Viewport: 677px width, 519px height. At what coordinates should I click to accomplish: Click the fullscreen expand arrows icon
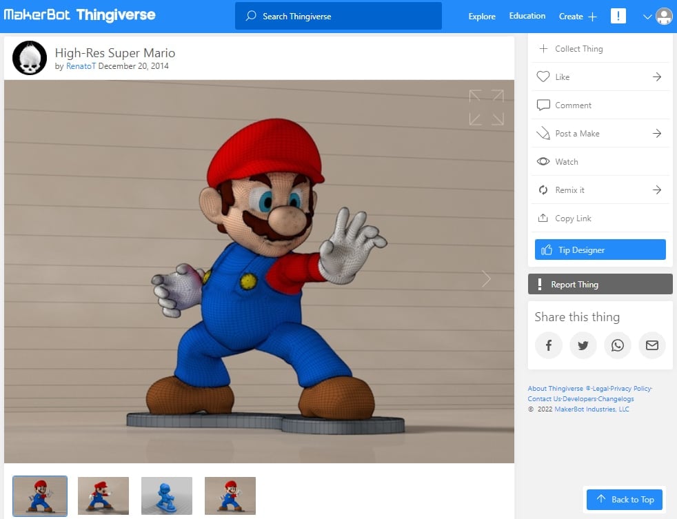click(487, 108)
